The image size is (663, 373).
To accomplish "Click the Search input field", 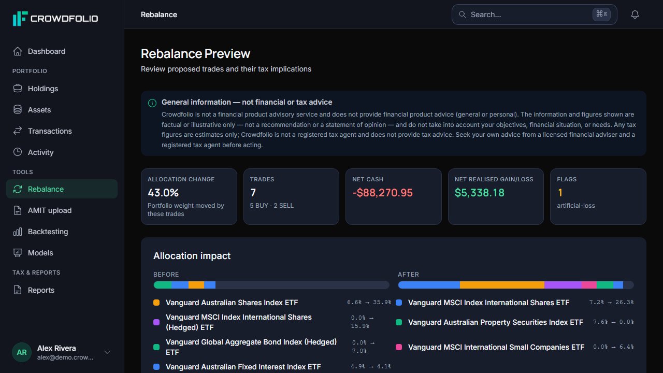I will point(535,15).
